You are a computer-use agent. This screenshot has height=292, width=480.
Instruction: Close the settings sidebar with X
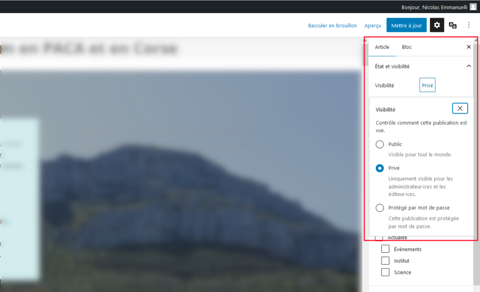tap(469, 47)
